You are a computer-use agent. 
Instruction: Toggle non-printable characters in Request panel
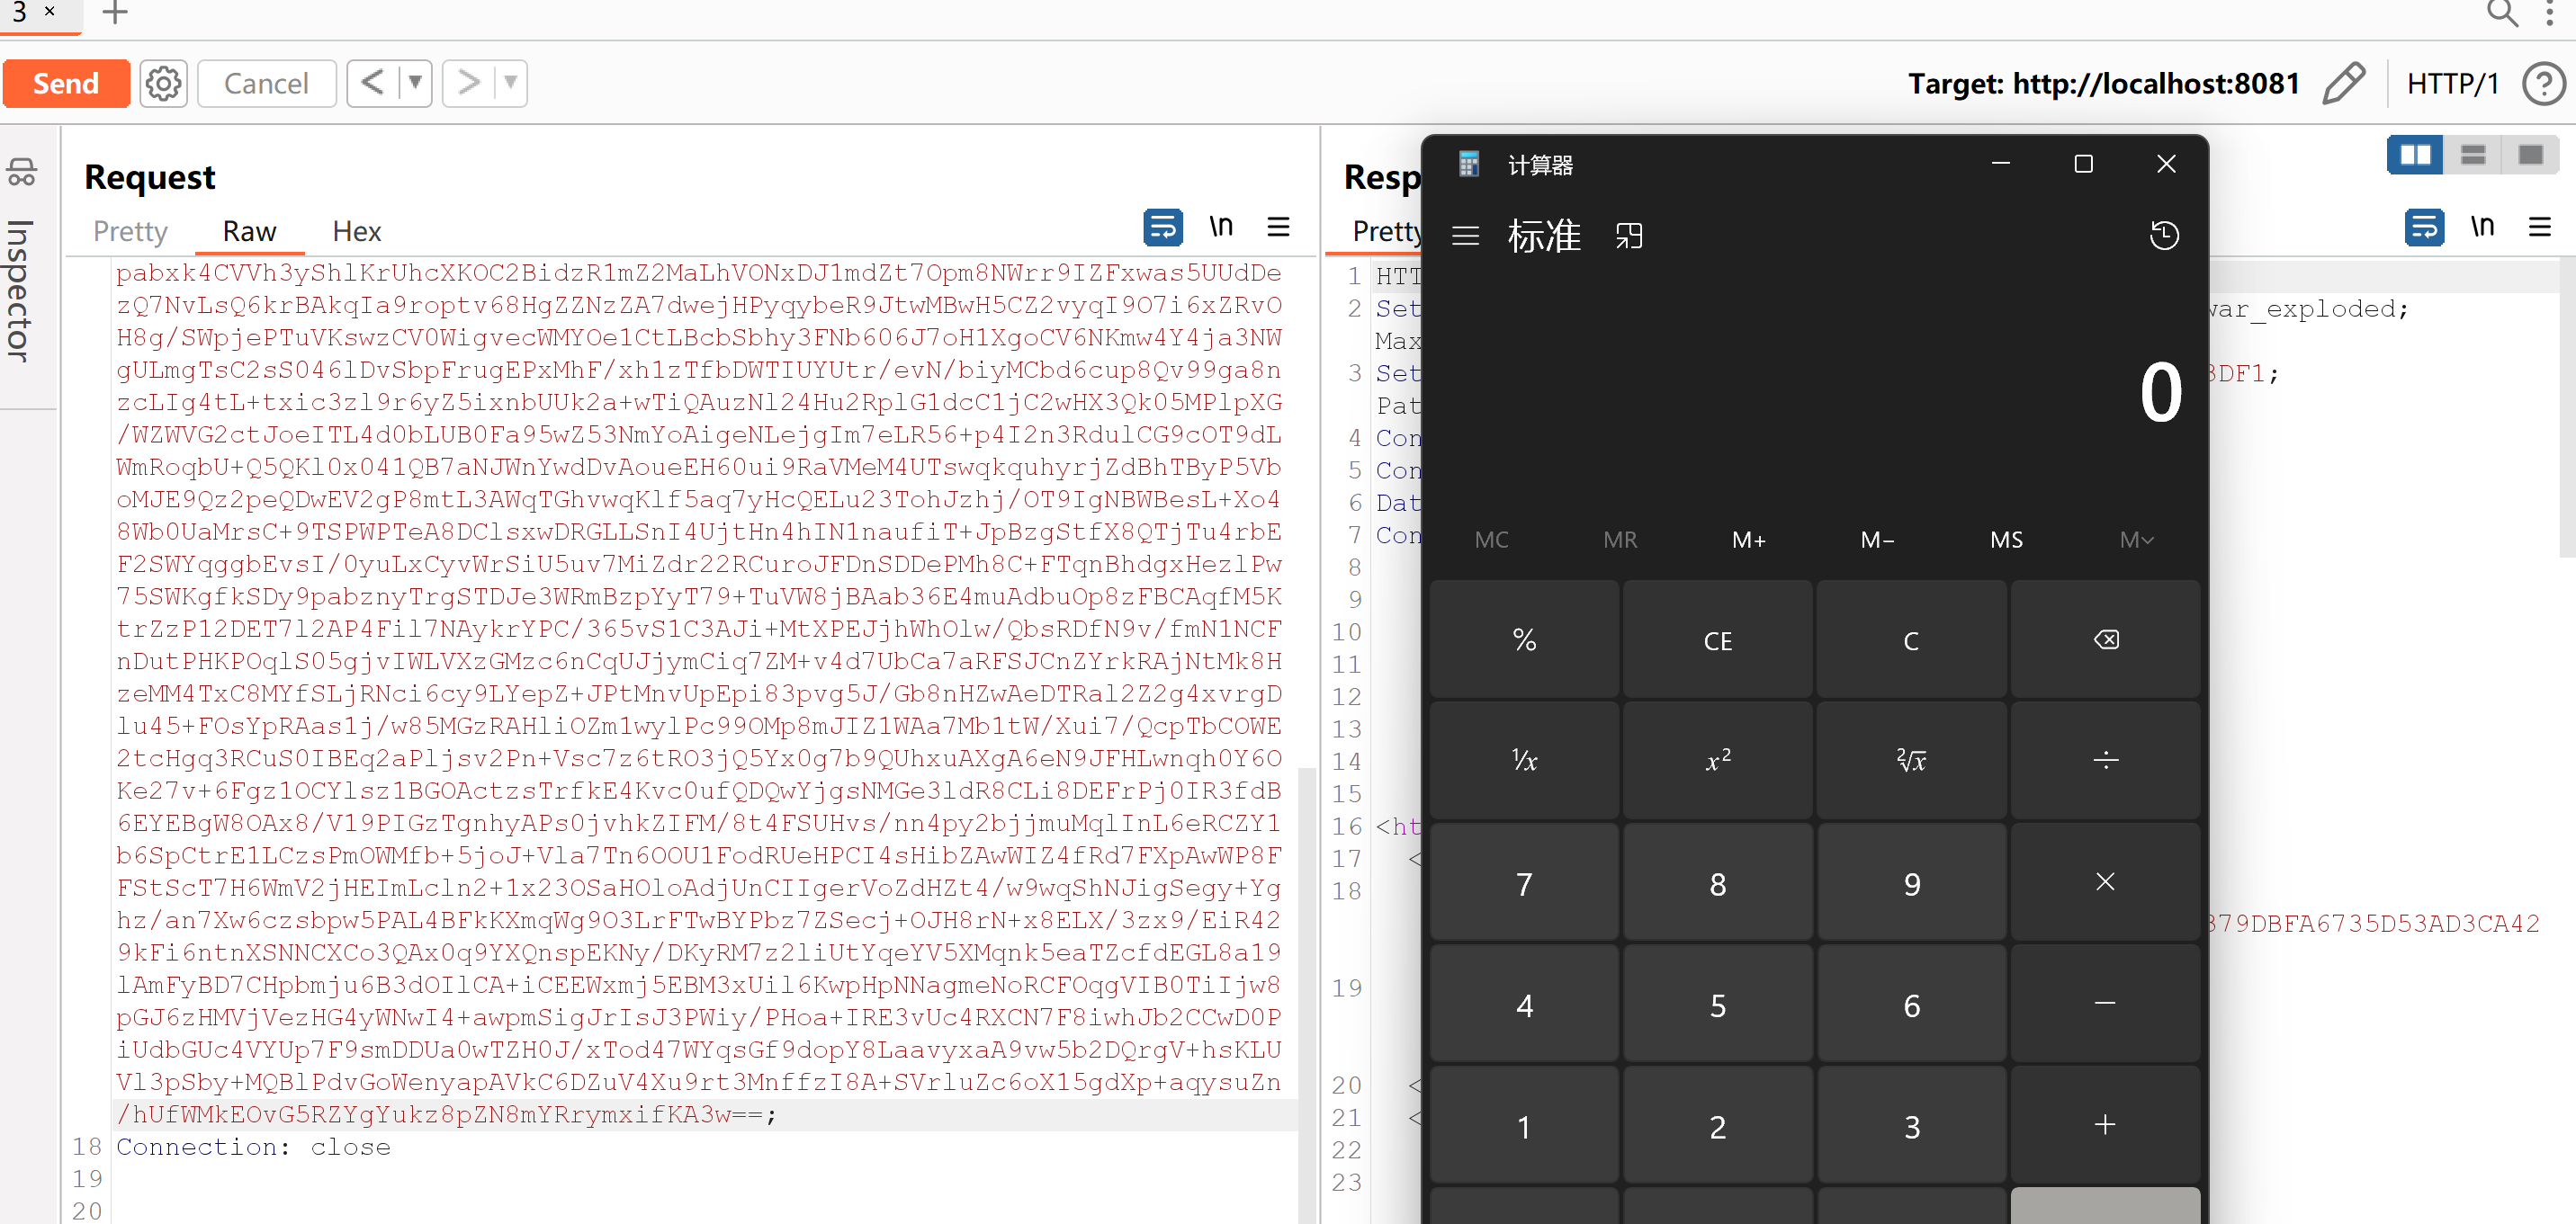[1220, 228]
